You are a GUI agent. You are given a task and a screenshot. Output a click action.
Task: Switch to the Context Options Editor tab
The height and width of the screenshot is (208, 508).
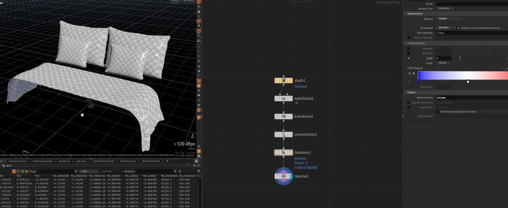tap(104, 161)
